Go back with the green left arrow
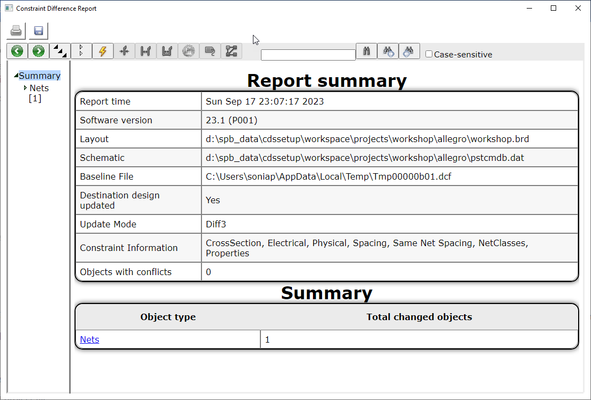Image resolution: width=591 pixels, height=400 pixels. point(17,51)
